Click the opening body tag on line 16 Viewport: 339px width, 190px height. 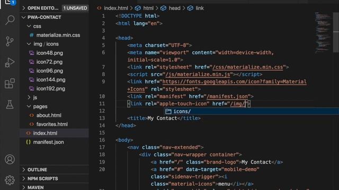click(x=124, y=140)
